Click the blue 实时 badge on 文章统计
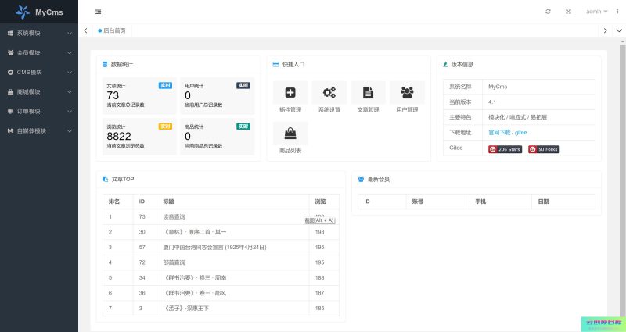This screenshot has width=626, height=332. tap(165, 85)
